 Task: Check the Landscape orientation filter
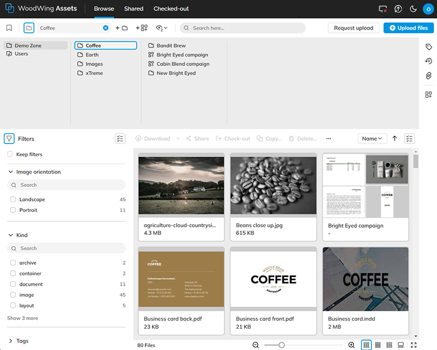pyautogui.click(x=13, y=199)
